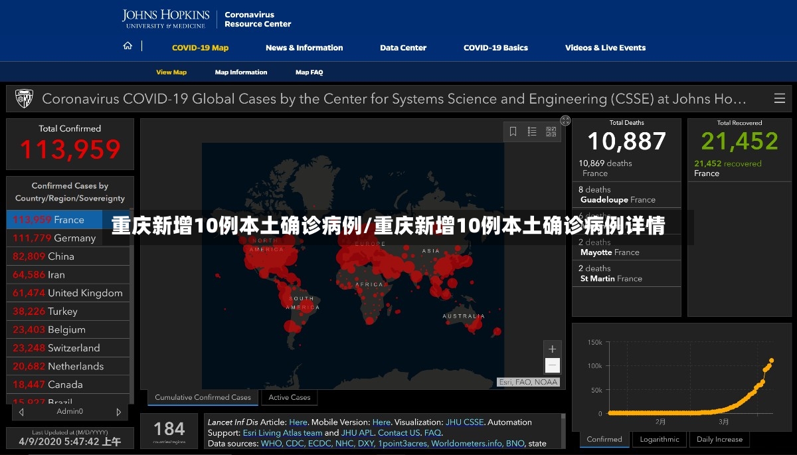Open the Contact US link
Viewport: 797px width, 455px height.
398,432
